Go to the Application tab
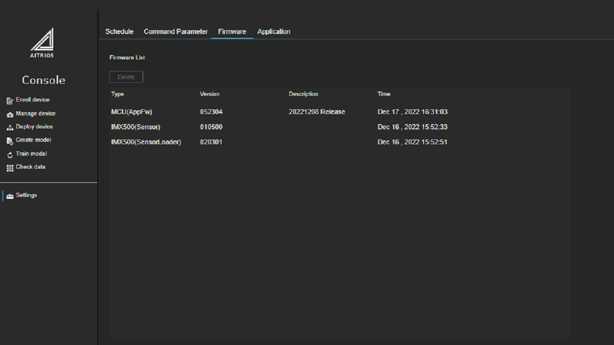 pyautogui.click(x=274, y=32)
